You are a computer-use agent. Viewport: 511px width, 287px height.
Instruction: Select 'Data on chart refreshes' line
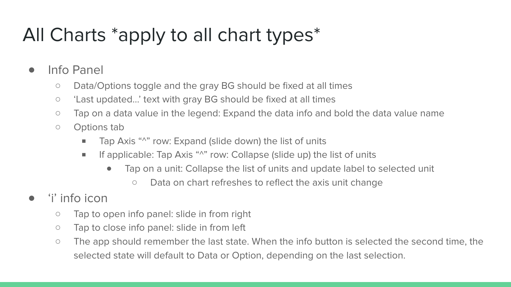[266, 183]
